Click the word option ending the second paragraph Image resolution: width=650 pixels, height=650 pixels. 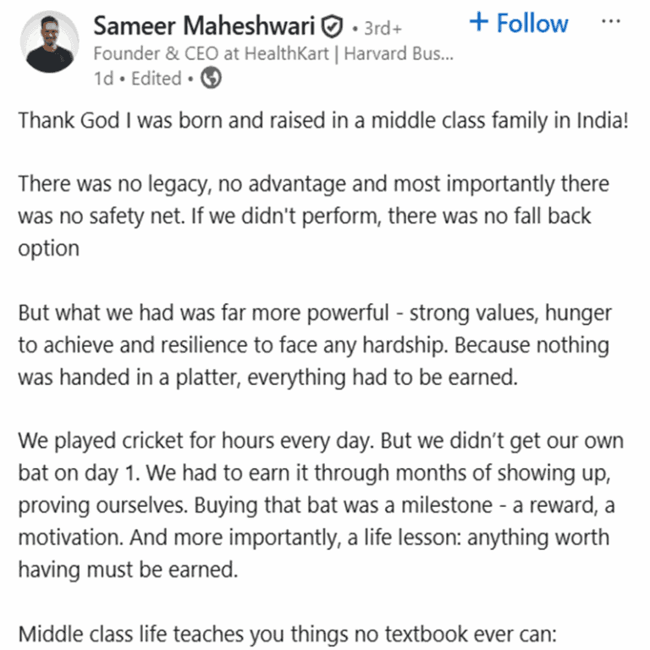[48, 248]
